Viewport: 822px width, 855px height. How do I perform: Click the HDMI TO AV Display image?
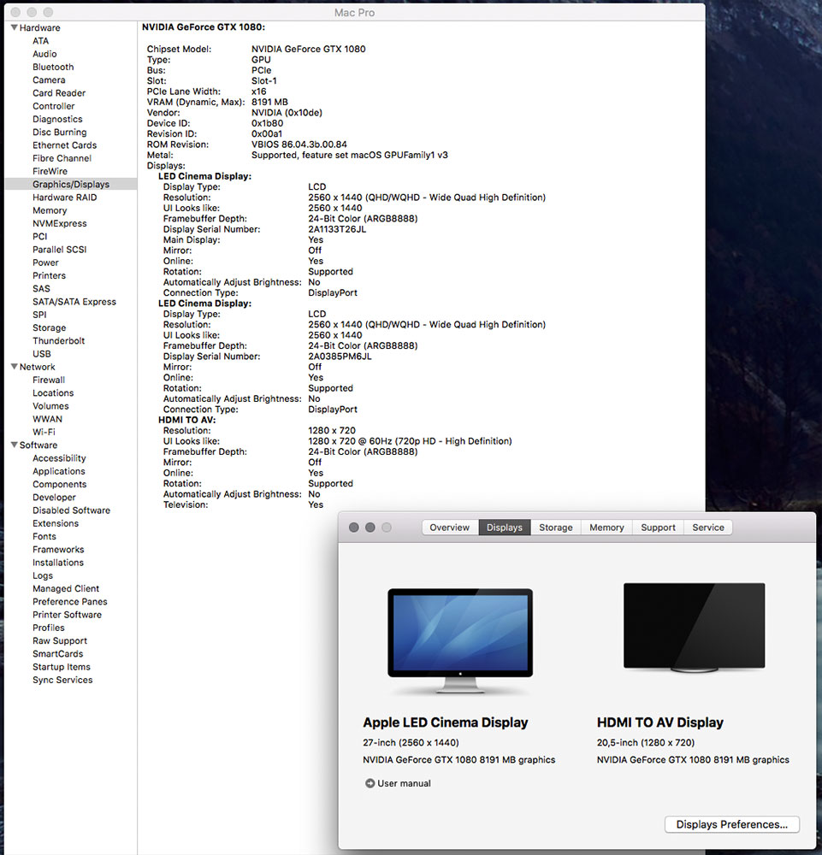pyautogui.click(x=694, y=628)
